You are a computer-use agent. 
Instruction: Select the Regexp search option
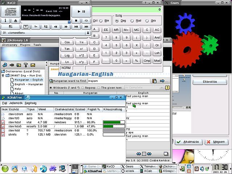(83, 88)
